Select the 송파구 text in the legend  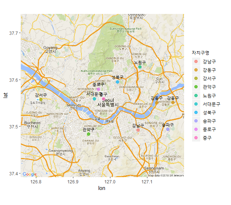coord(209,121)
